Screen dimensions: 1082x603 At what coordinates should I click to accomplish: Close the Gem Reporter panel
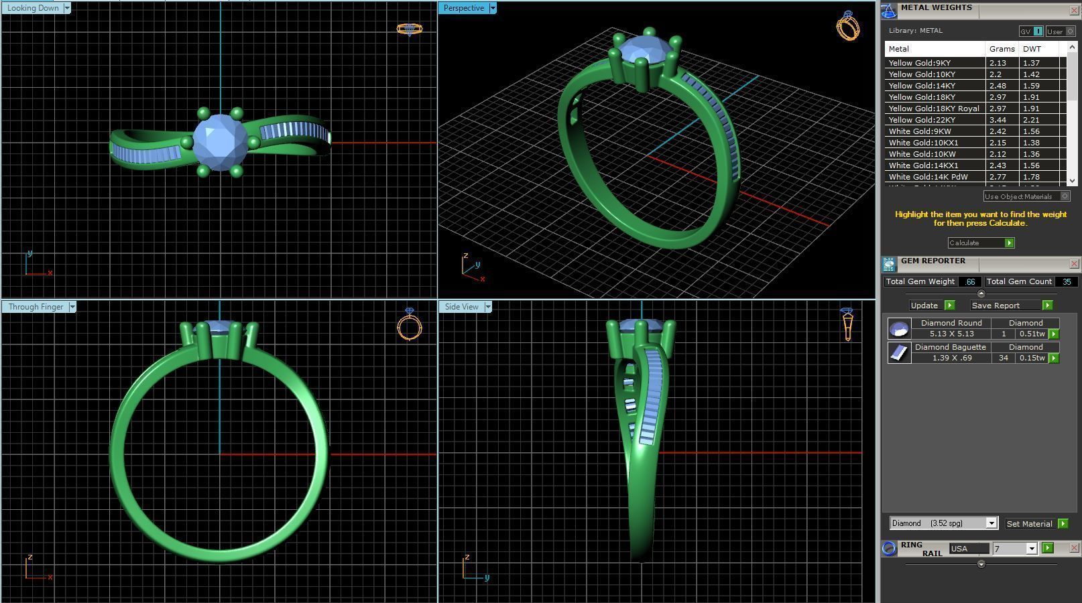pyautogui.click(x=1074, y=264)
